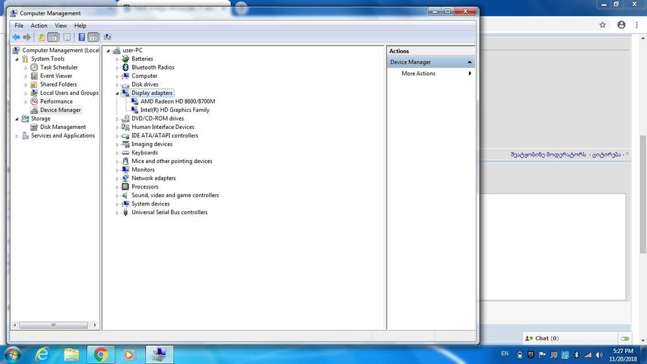Click left tree horizontal scrollbar thumb
Image resolution: width=647 pixels, height=364 pixels.
tap(53, 325)
